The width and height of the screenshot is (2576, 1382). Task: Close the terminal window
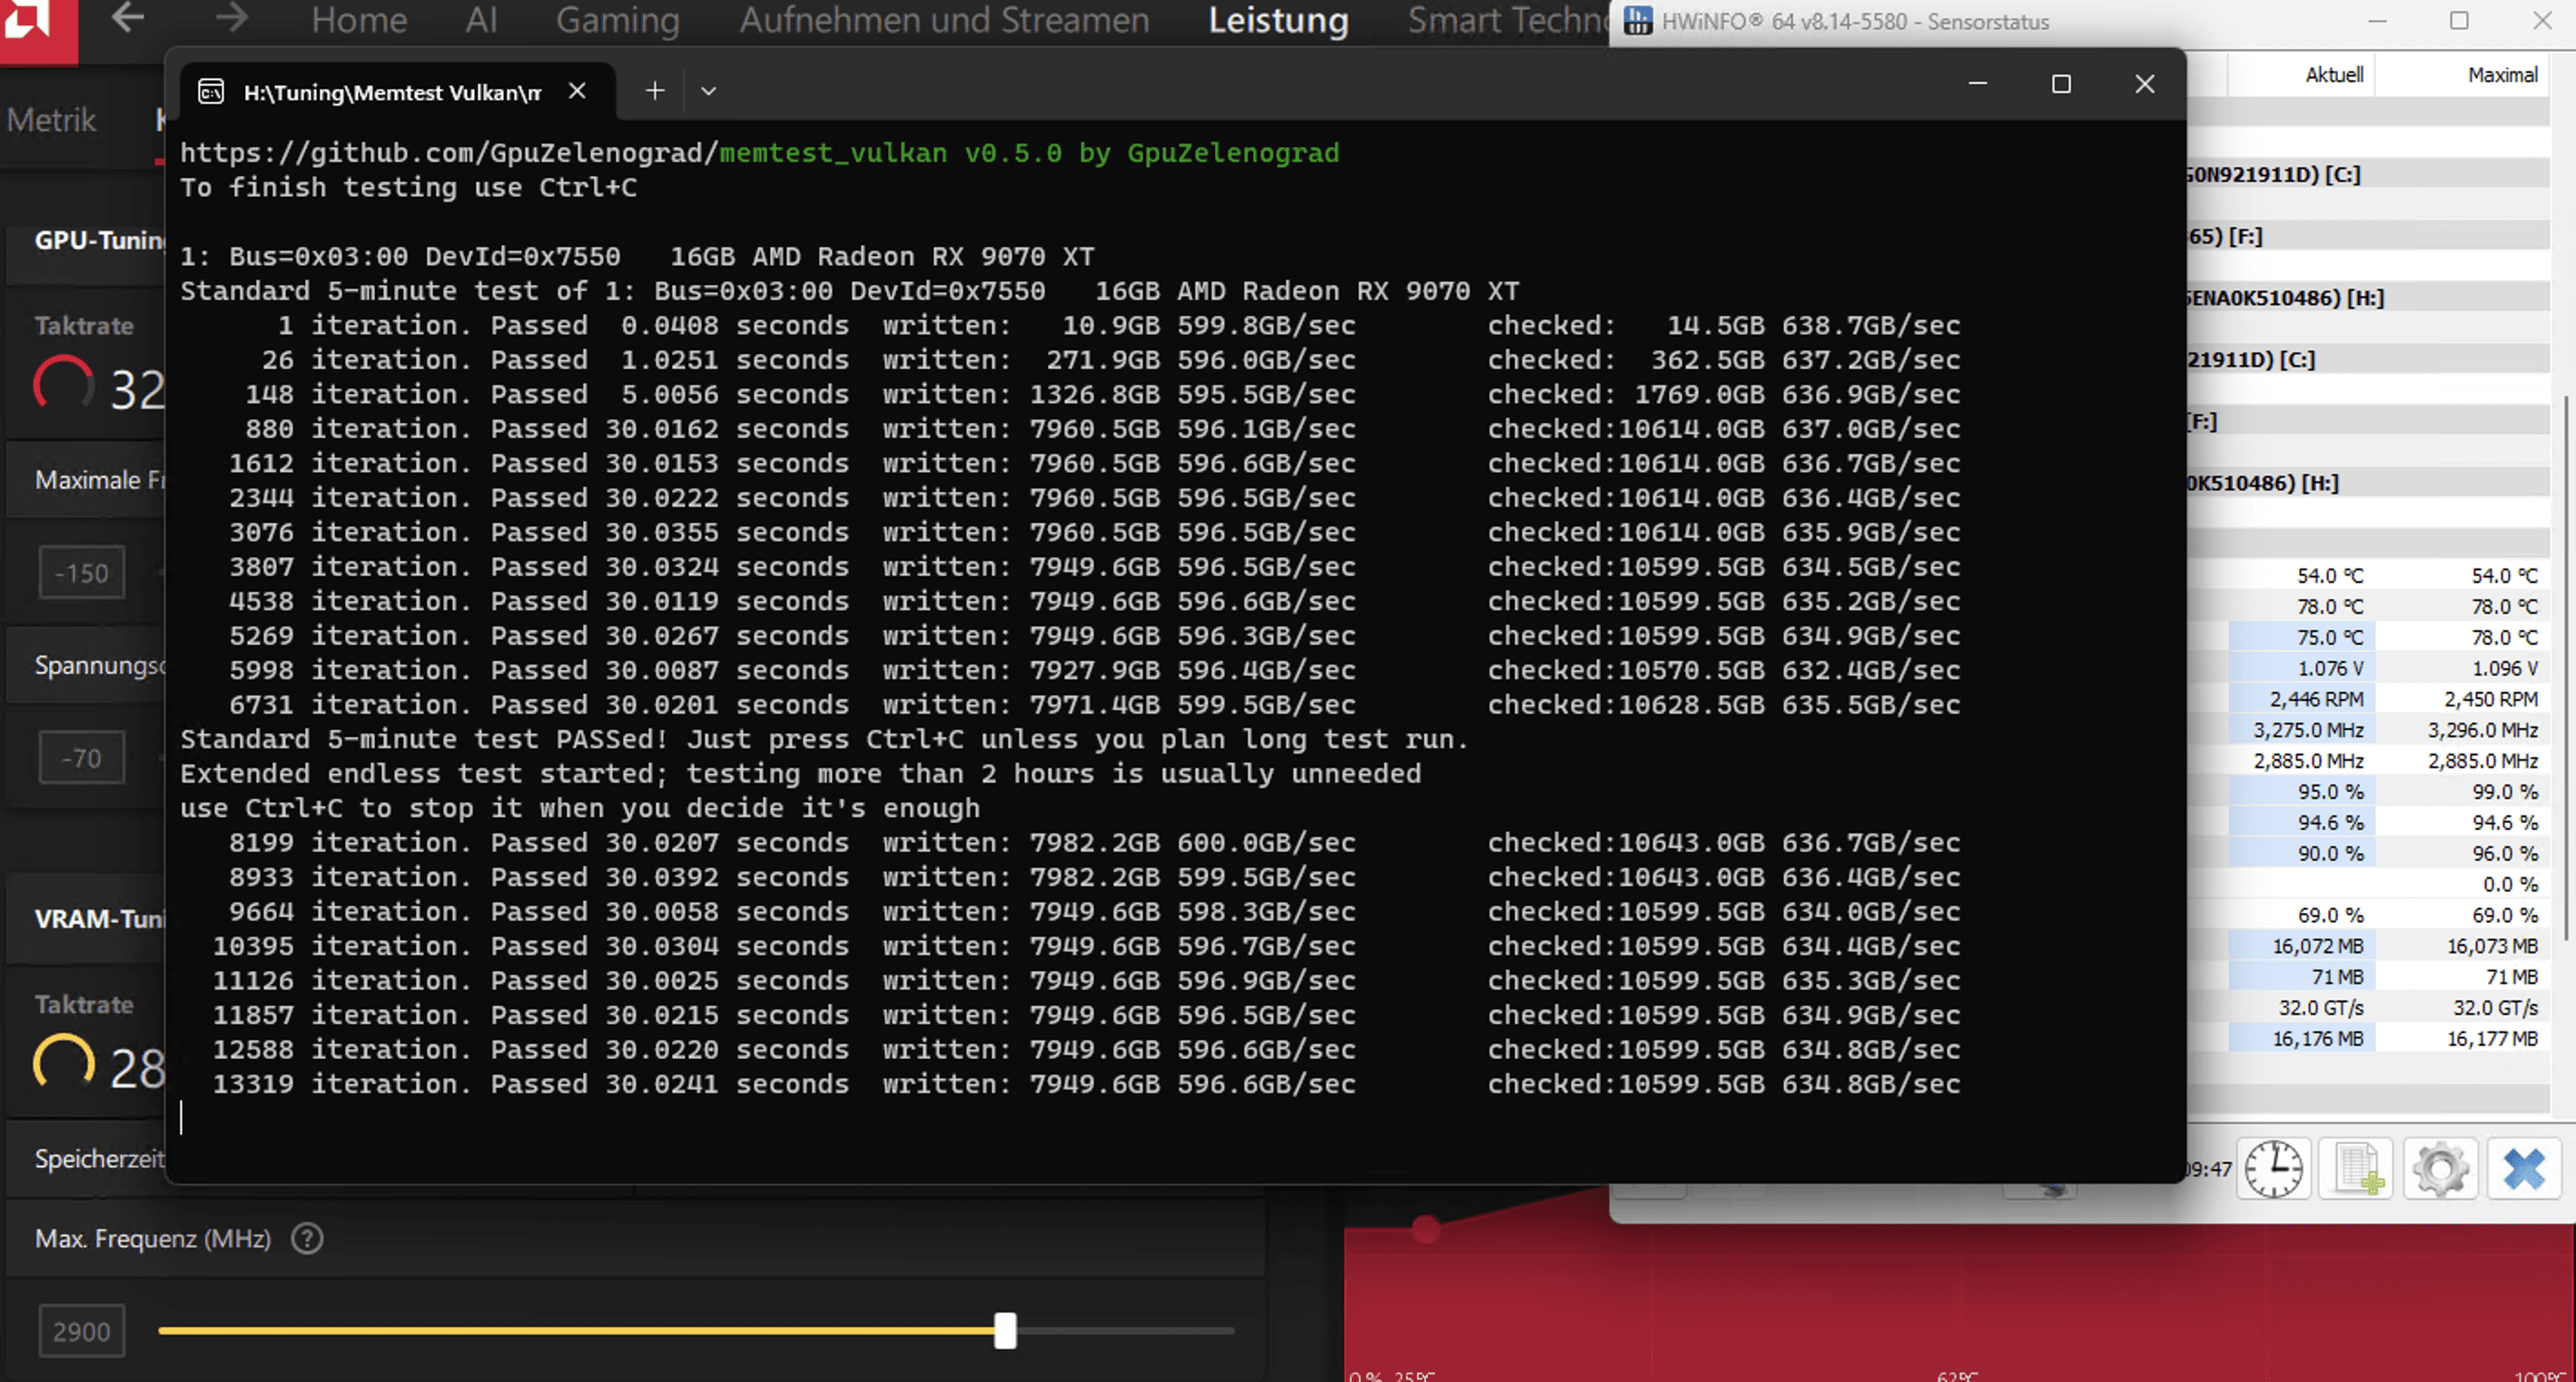pos(2144,84)
